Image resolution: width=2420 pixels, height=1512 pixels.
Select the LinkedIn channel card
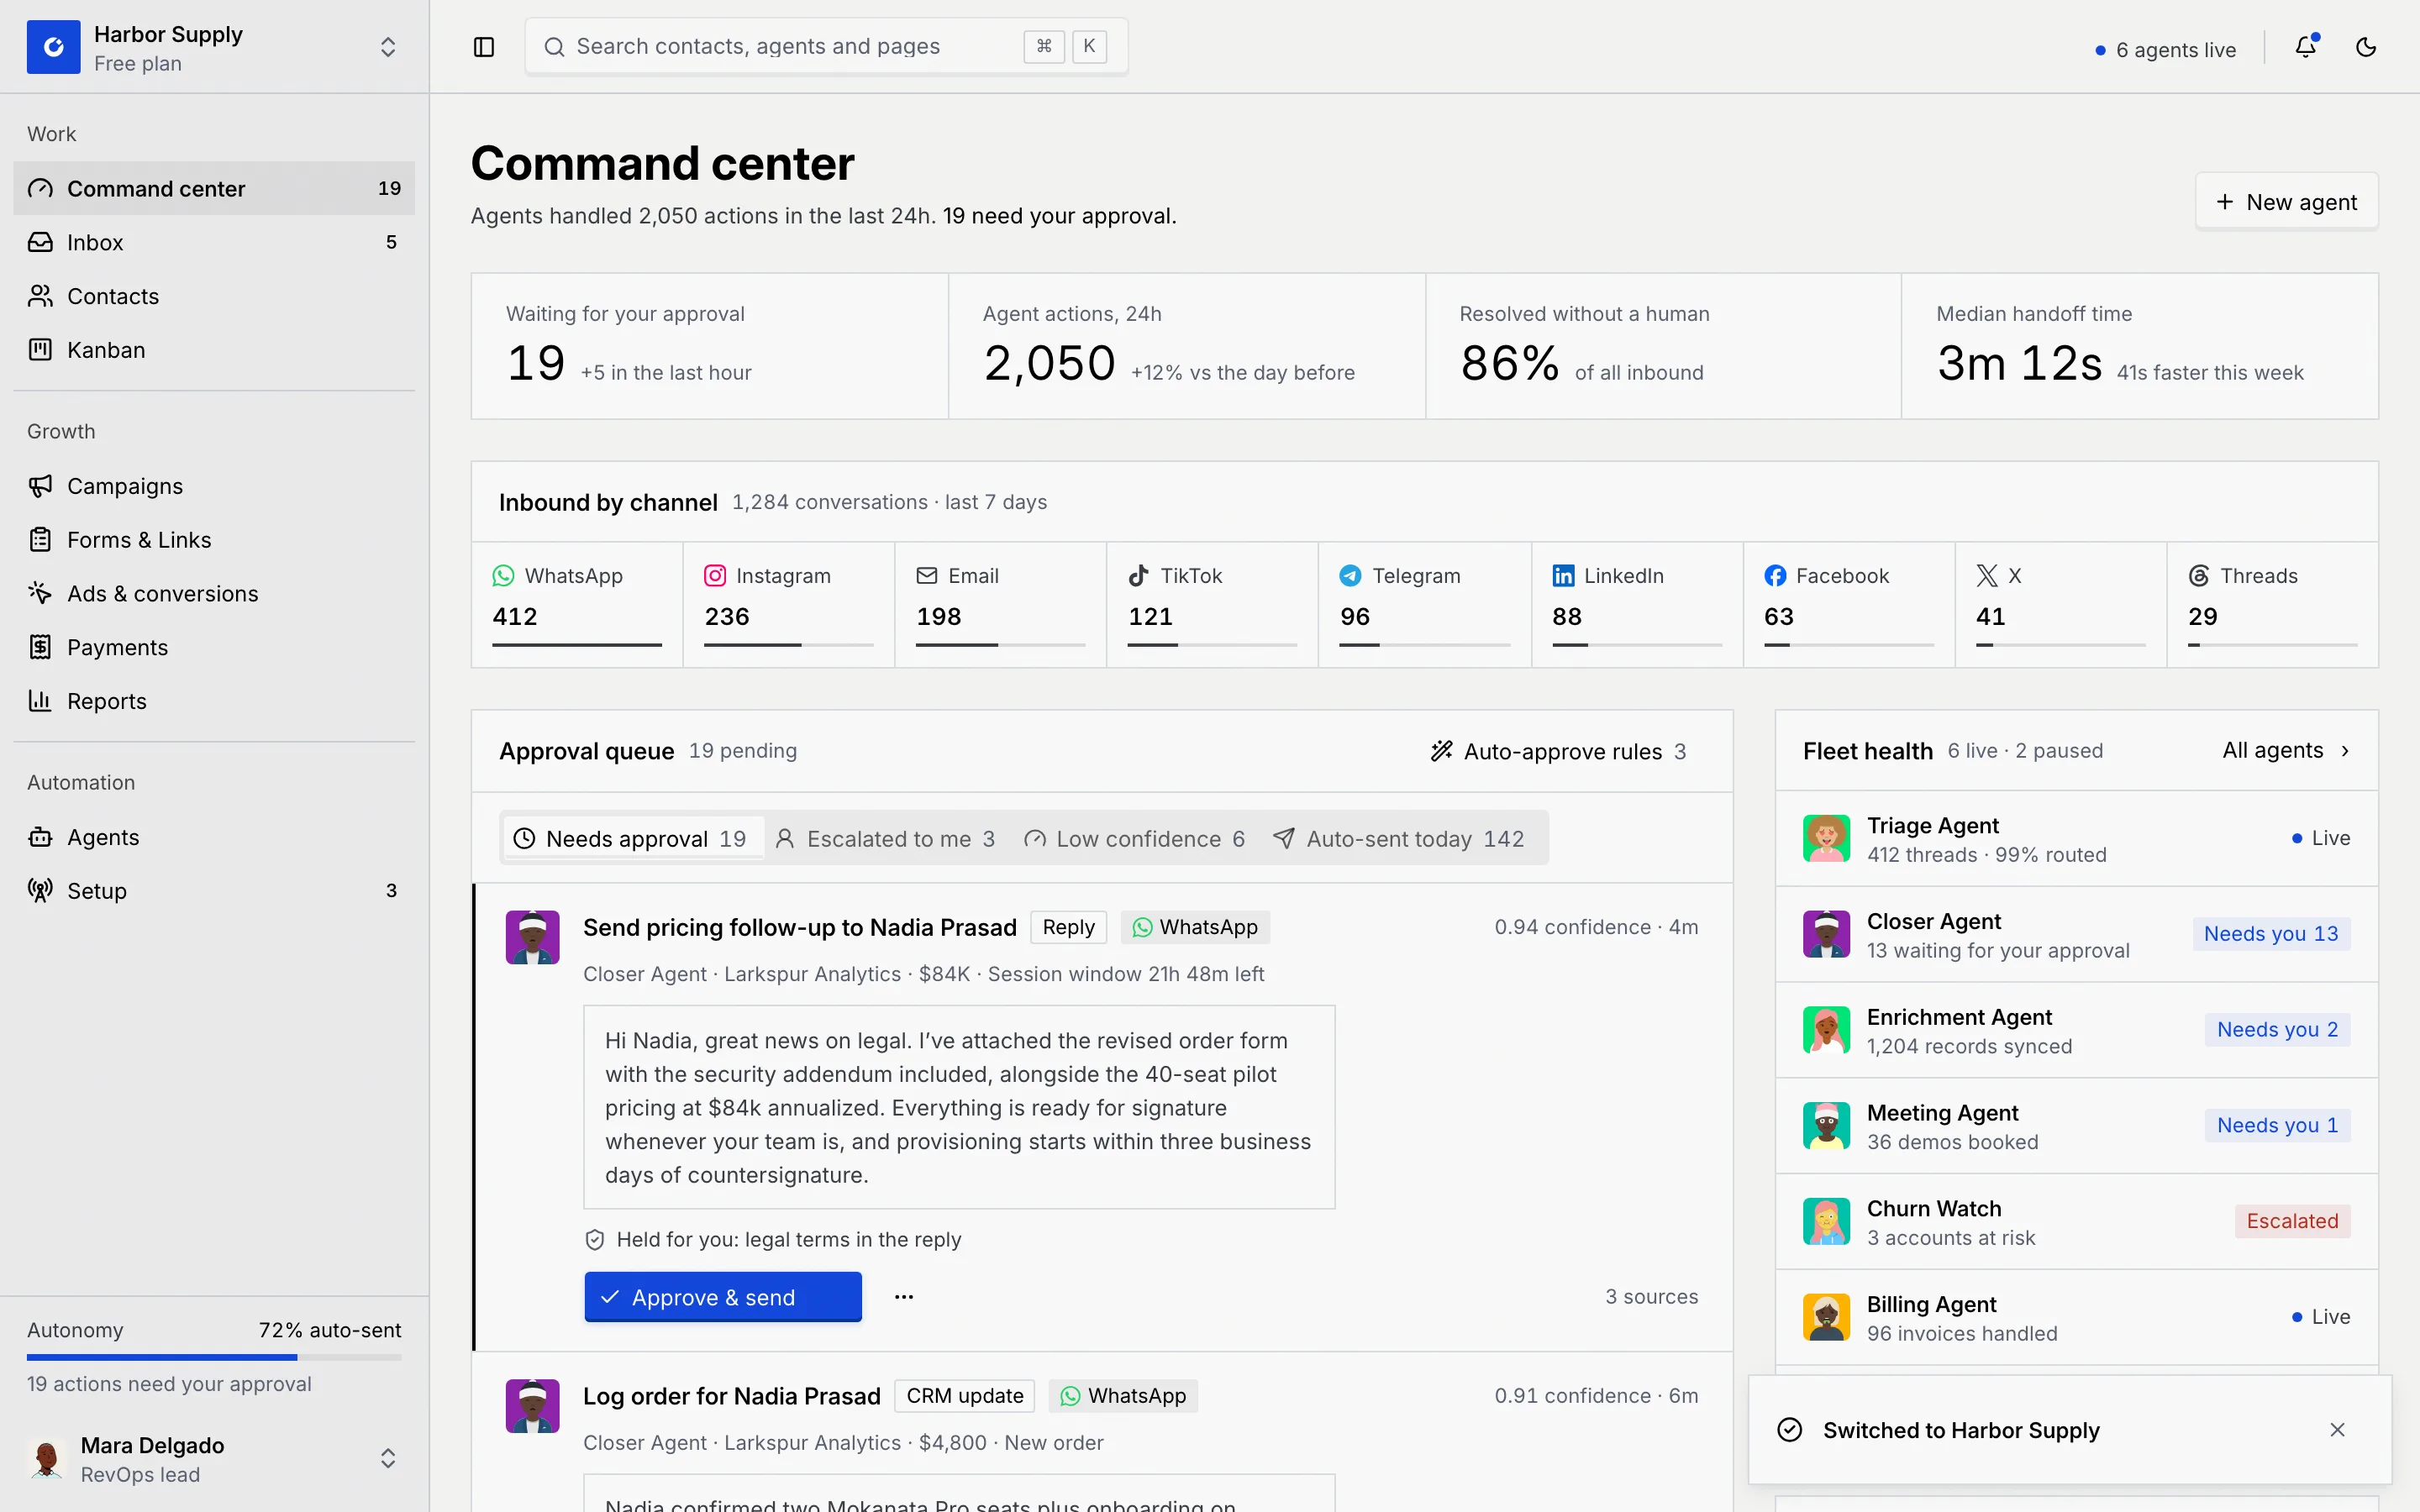tap(1637, 604)
